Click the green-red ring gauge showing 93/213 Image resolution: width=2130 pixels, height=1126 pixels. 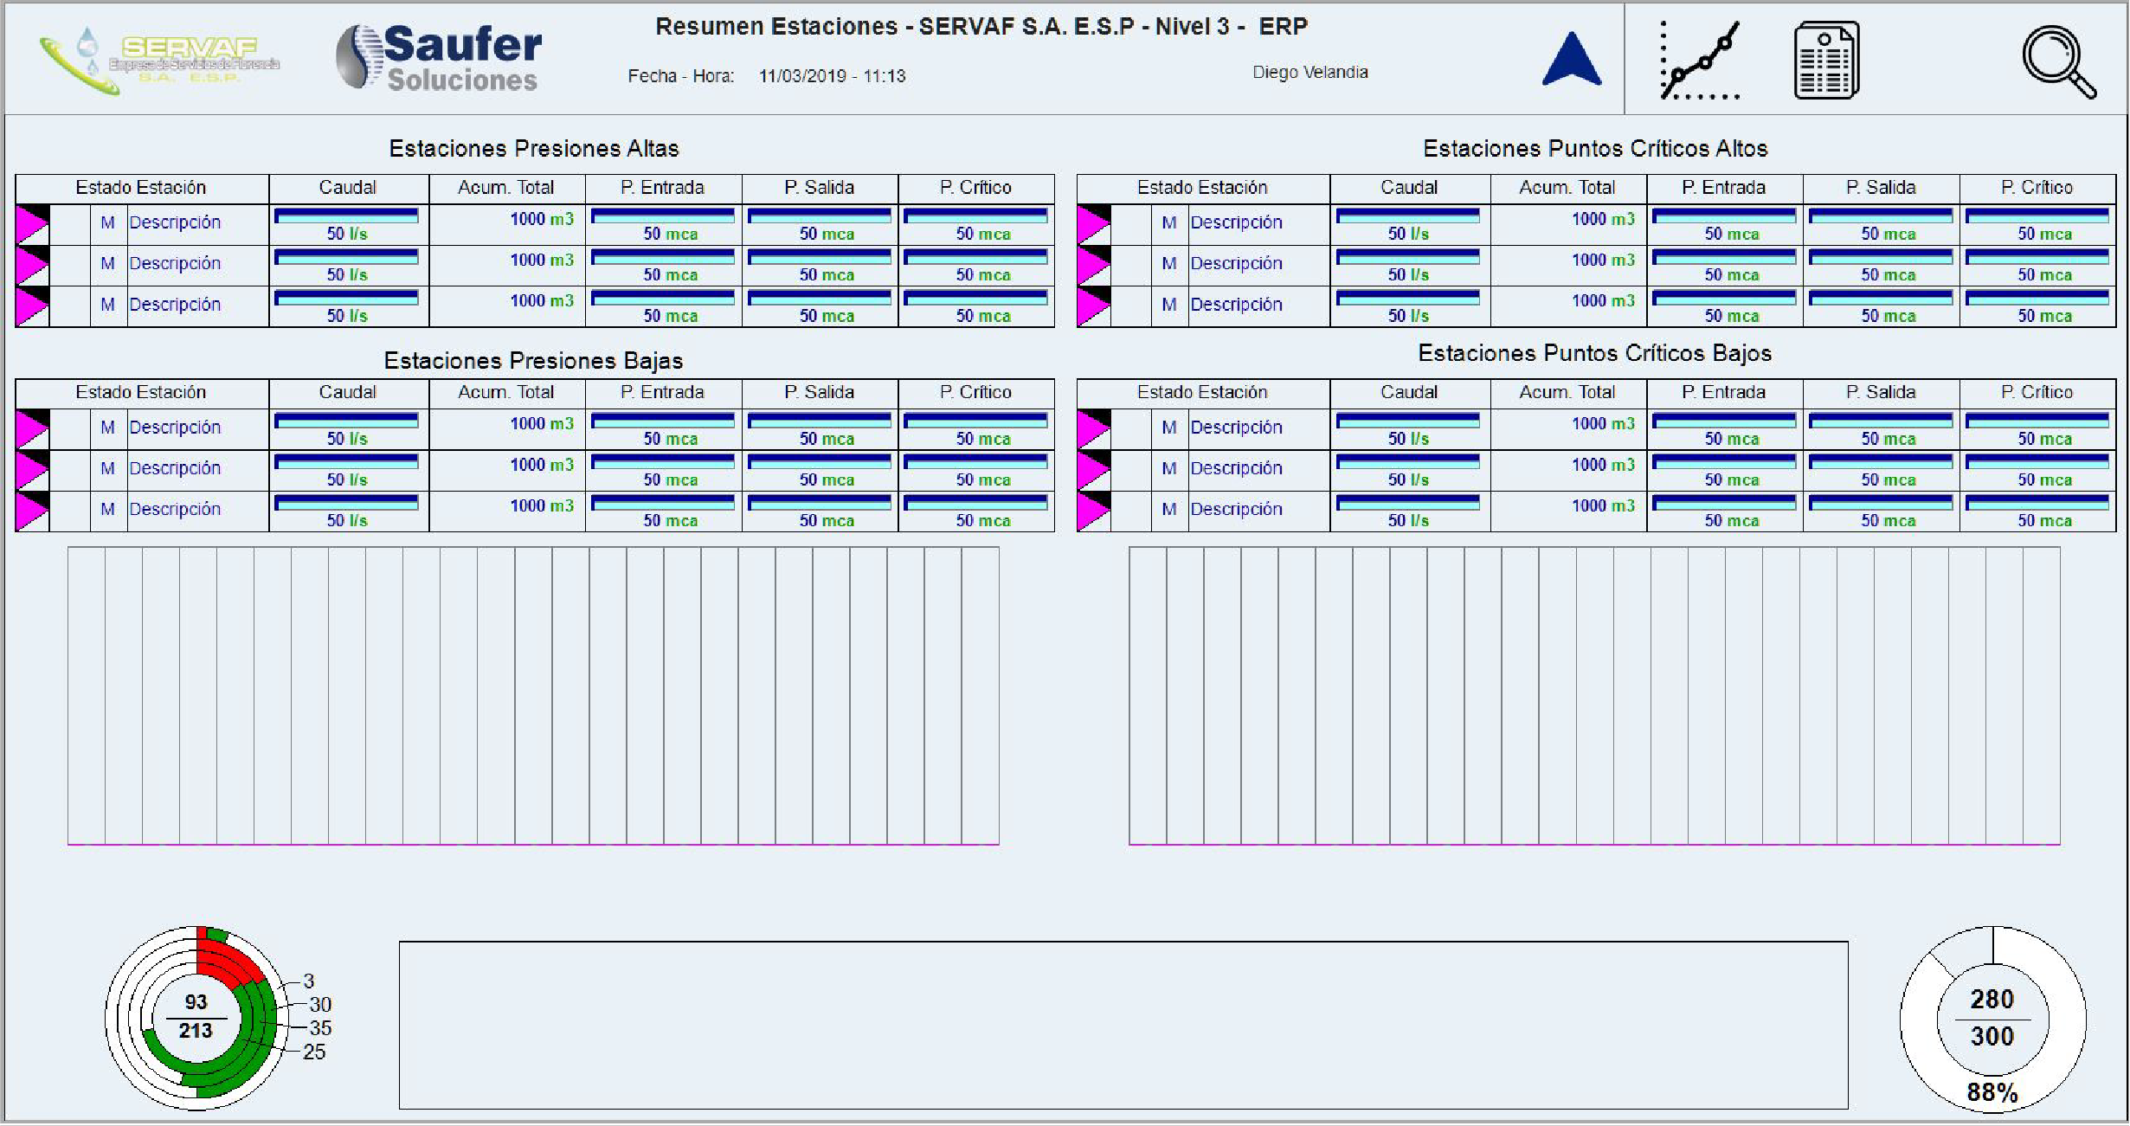196,1018
